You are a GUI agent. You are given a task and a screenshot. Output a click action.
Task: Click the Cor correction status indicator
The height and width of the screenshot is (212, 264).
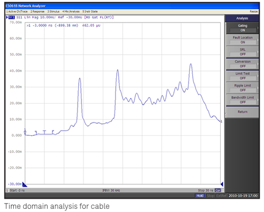pyautogui.click(x=218, y=190)
